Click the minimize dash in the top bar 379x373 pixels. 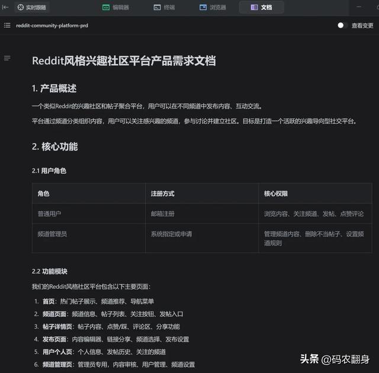pos(359,7)
